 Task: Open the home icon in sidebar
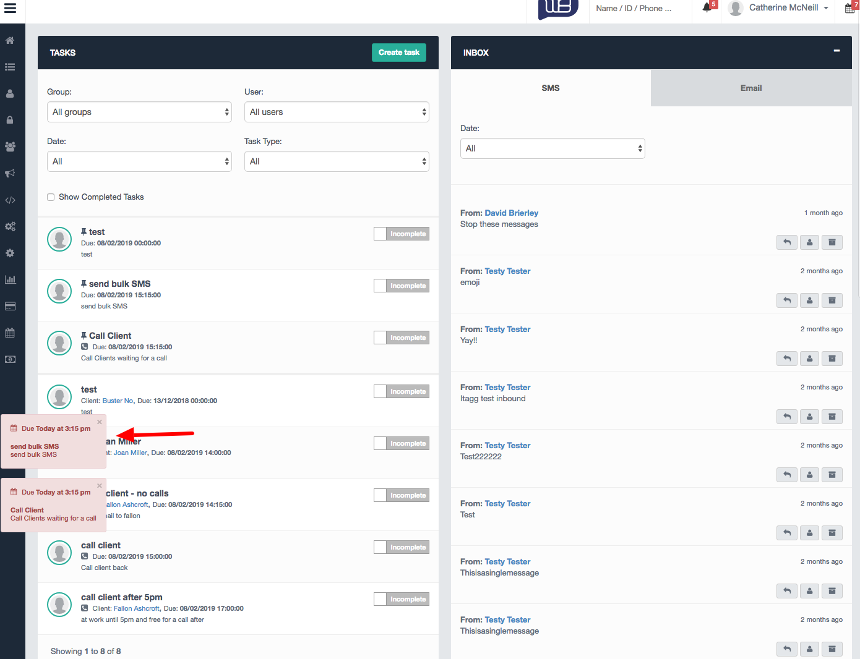pyautogui.click(x=10, y=41)
